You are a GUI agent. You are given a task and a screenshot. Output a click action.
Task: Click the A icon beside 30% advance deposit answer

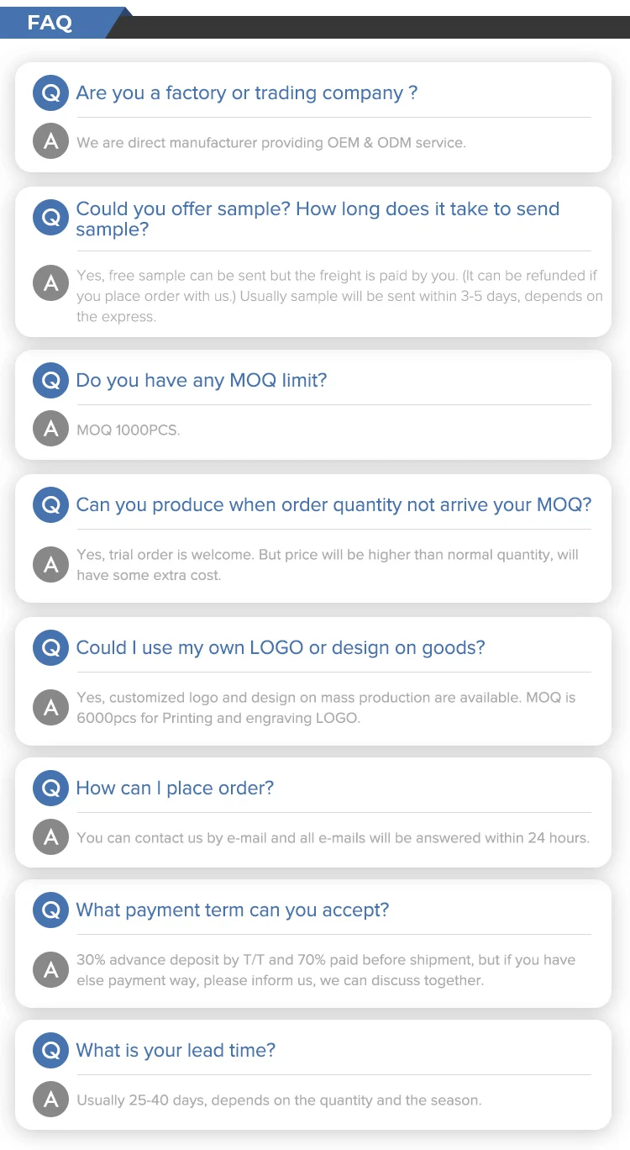click(x=50, y=970)
